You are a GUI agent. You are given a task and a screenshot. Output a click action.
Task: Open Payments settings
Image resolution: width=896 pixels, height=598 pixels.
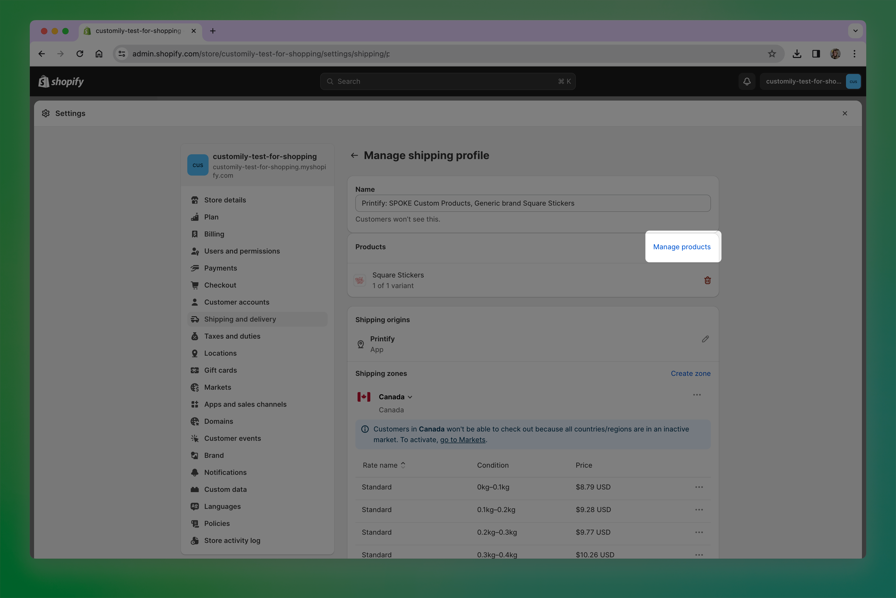tap(258, 268)
